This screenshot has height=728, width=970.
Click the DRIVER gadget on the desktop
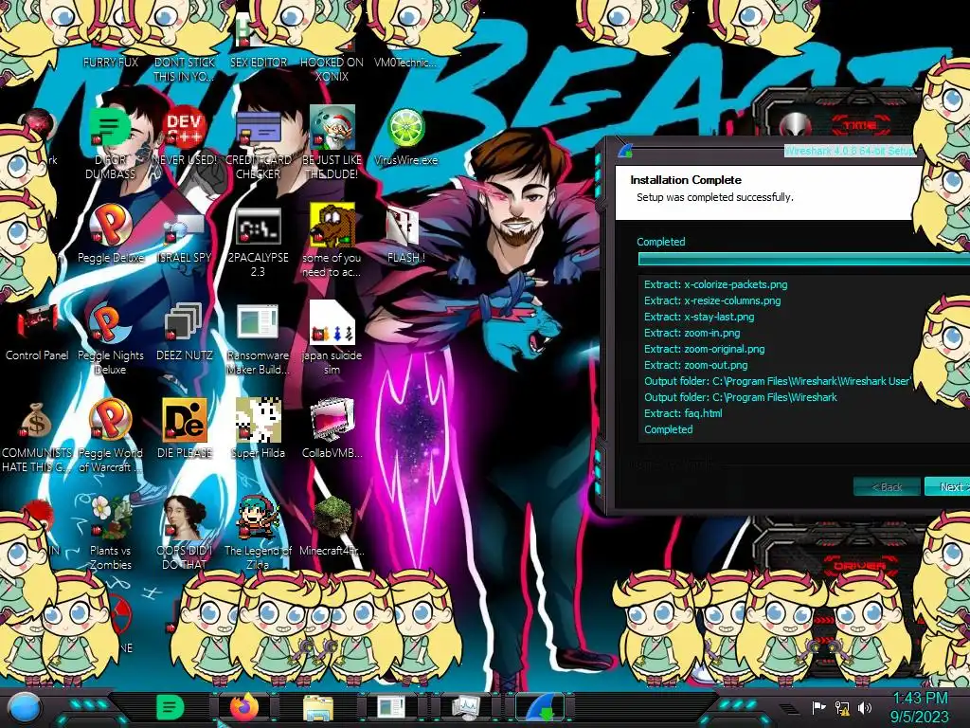point(859,566)
